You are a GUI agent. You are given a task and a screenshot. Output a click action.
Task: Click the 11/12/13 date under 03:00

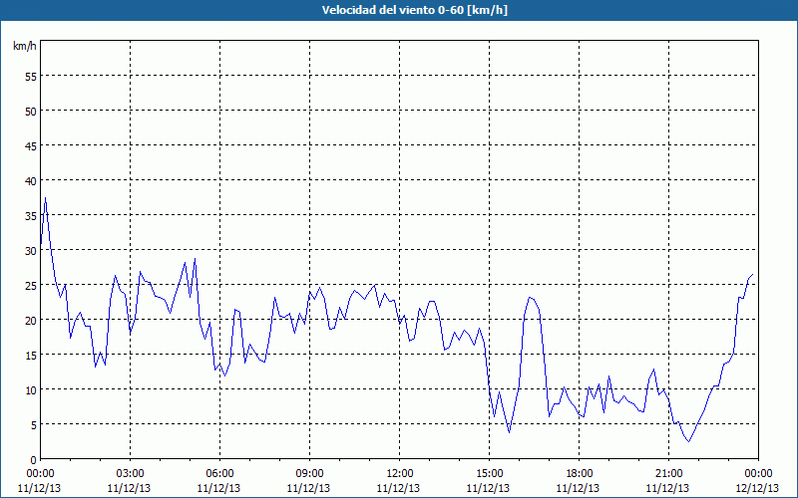(x=130, y=488)
